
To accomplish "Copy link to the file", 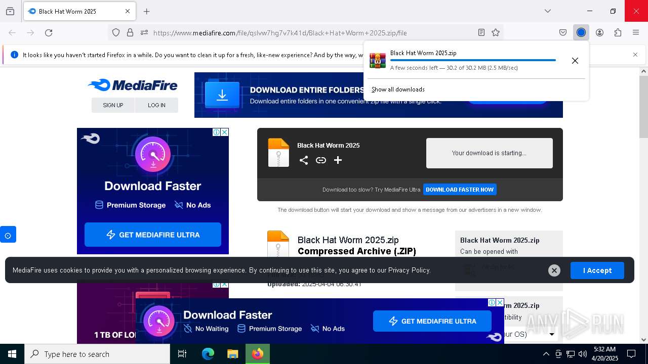I will pos(321,160).
